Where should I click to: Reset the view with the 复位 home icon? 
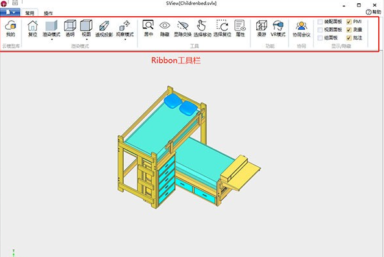[32, 29]
